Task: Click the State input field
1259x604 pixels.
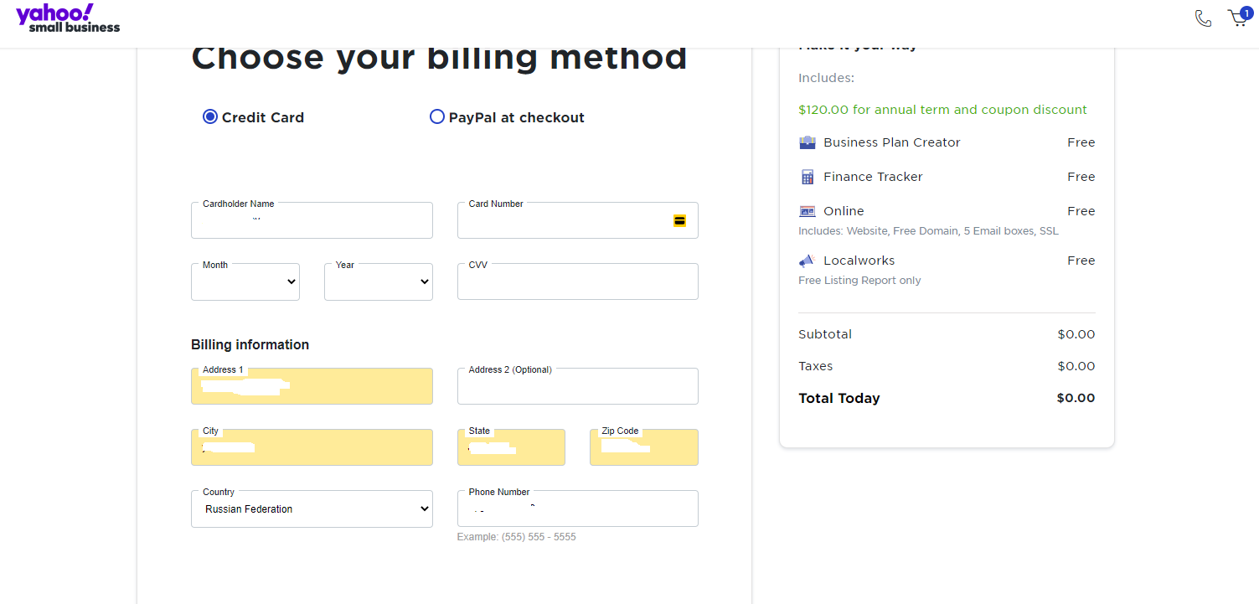Action: 511,447
